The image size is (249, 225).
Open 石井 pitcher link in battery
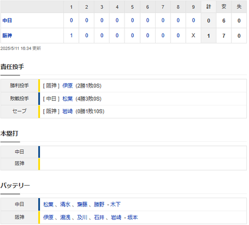[99, 217]
